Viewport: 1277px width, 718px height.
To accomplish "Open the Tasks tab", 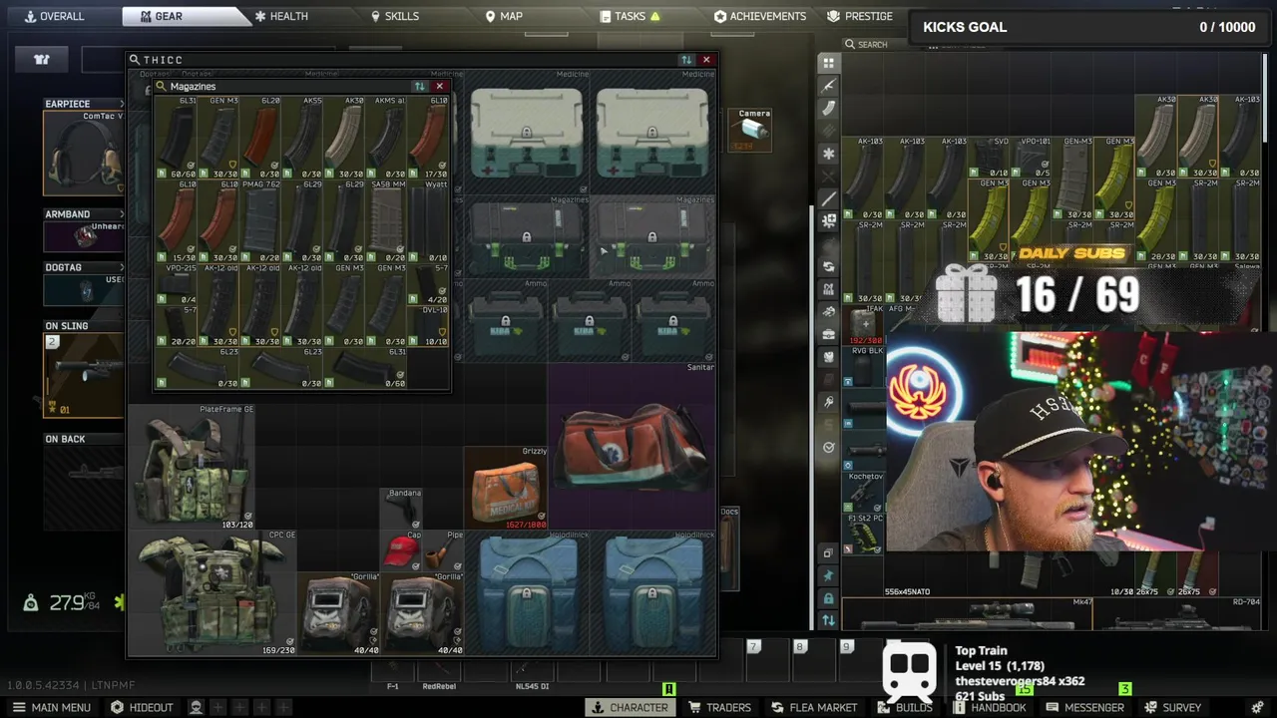I will click(631, 16).
